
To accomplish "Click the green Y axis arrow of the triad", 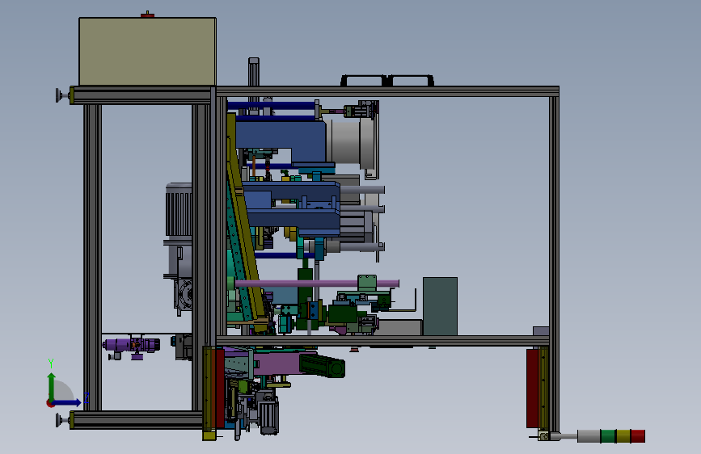I will tap(52, 386).
